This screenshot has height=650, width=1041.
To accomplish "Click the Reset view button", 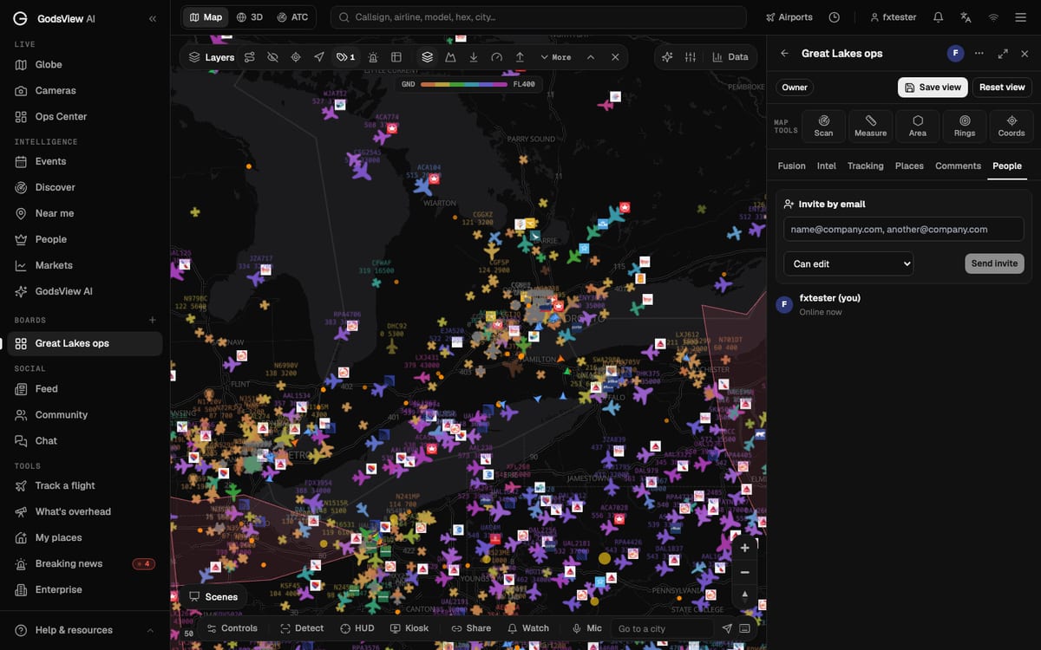I will coord(1002,88).
